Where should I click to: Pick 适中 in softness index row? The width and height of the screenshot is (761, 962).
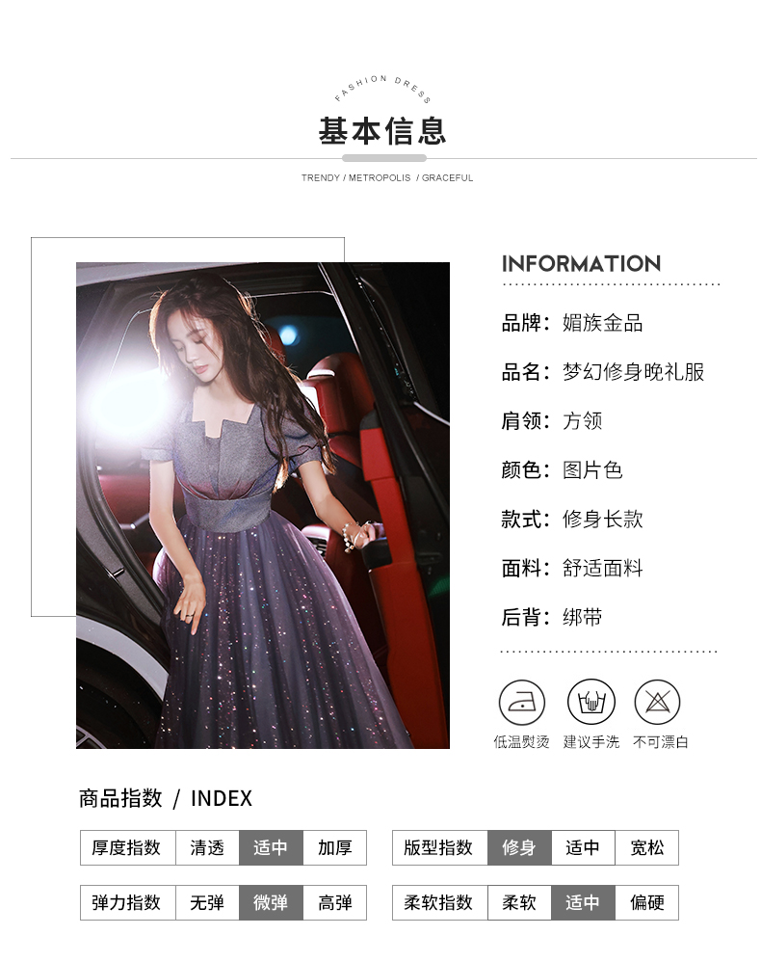pyautogui.click(x=583, y=902)
